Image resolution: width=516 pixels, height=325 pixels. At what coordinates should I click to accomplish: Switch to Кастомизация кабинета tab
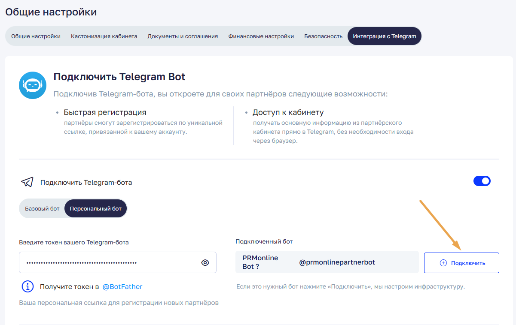click(104, 36)
